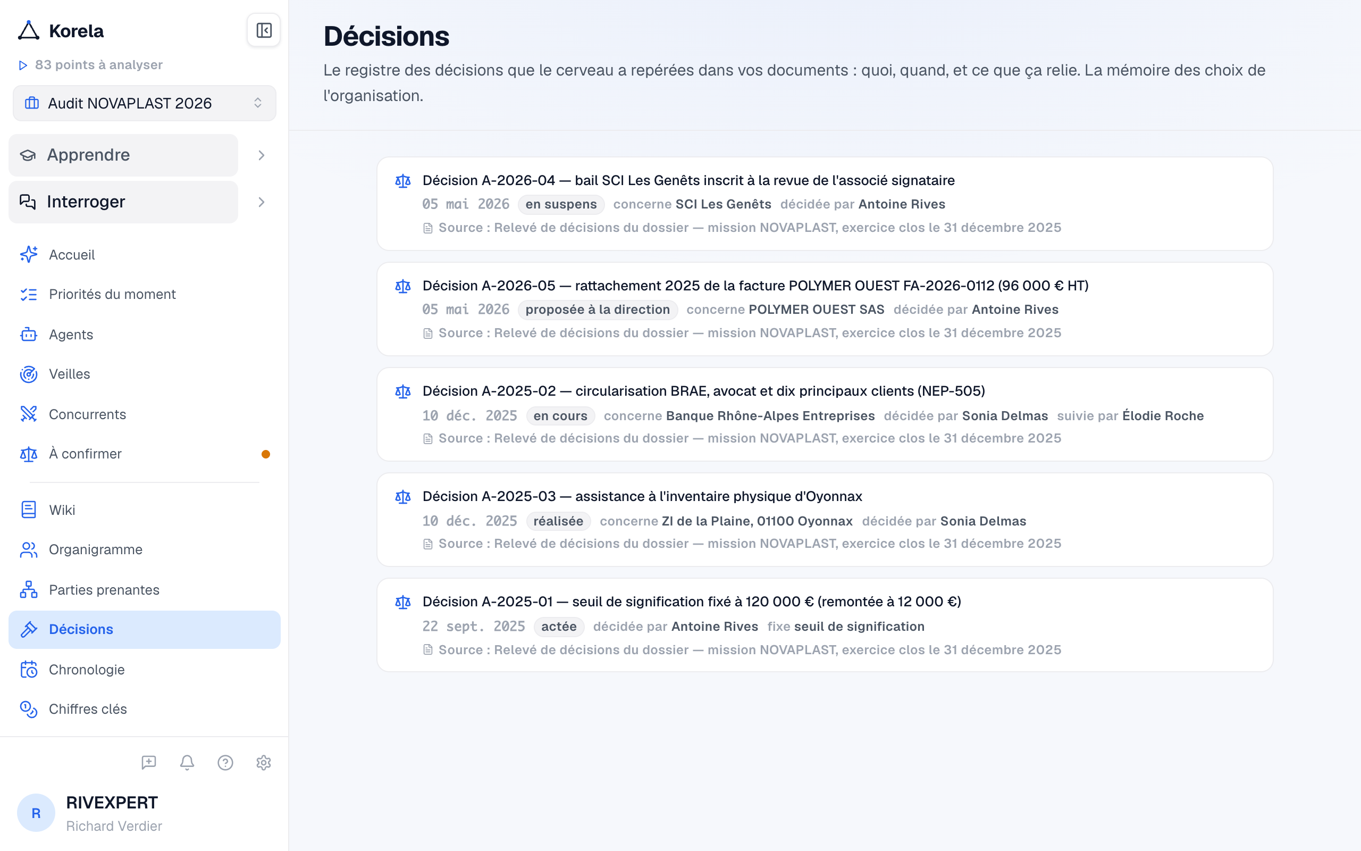Expand the Interroger section chevron
Screen dimensions: 1361x851
point(262,202)
